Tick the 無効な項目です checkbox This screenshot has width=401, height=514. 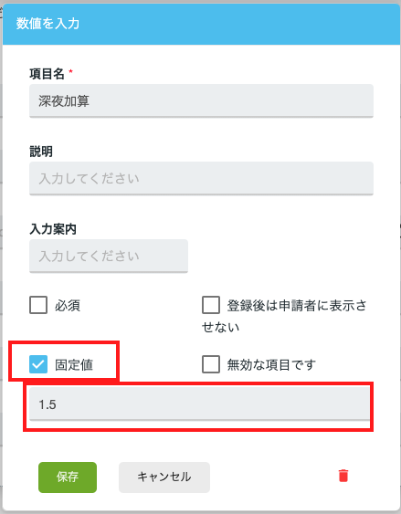pos(211,364)
